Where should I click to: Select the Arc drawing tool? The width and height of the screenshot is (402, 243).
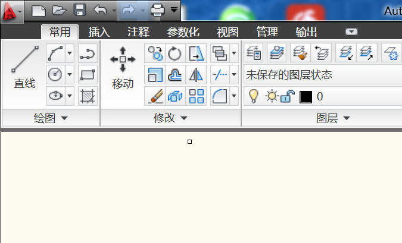click(x=55, y=53)
